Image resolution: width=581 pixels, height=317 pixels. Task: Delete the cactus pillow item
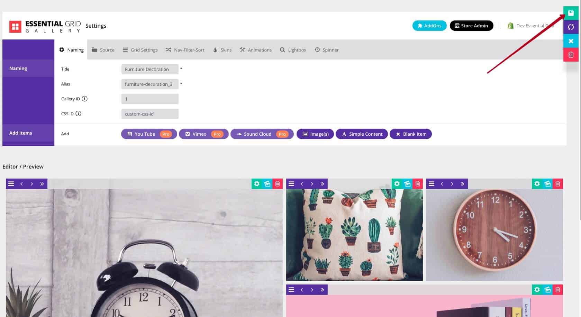418,184
